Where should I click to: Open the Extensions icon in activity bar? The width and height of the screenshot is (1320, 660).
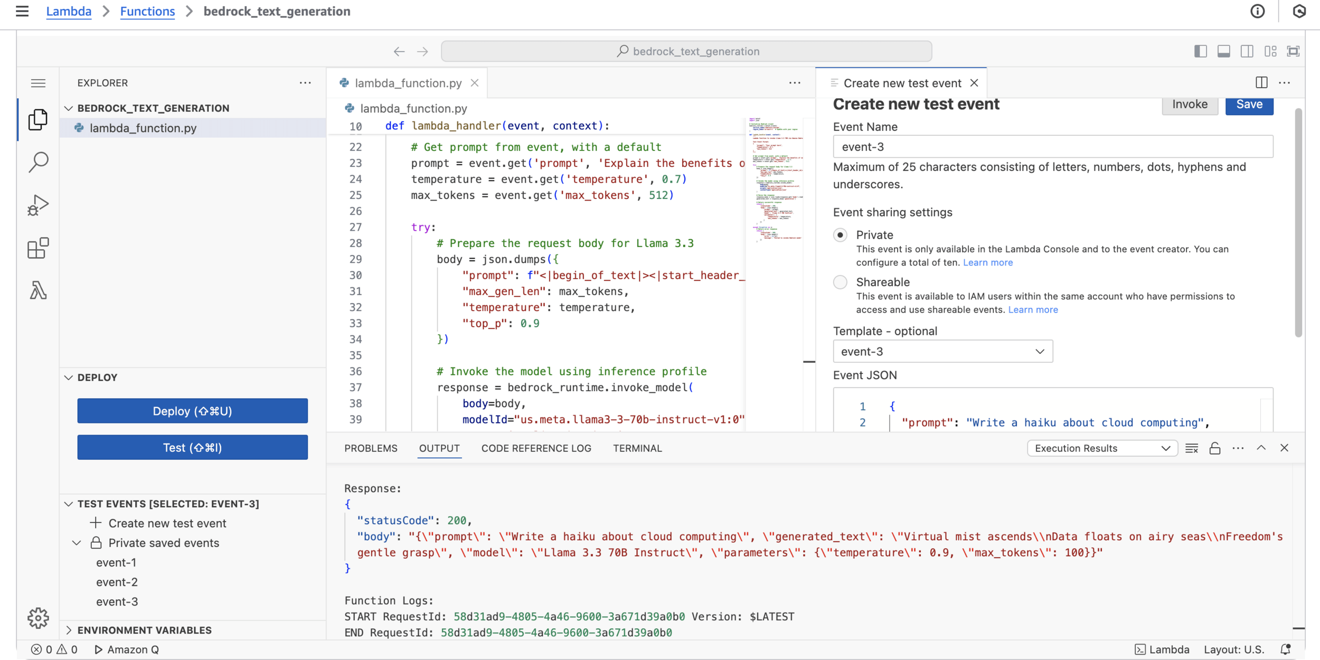click(x=39, y=248)
